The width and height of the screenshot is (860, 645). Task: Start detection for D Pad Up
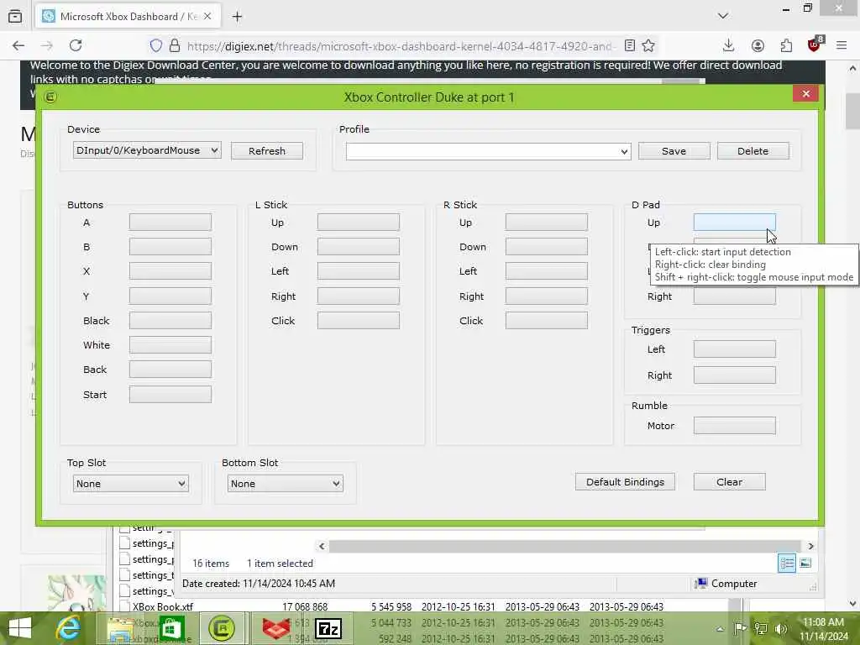point(734,222)
